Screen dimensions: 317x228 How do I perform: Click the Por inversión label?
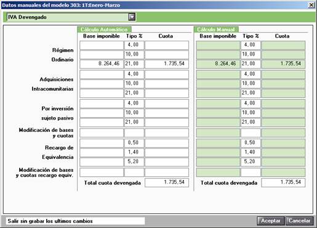pyautogui.click(x=57, y=108)
